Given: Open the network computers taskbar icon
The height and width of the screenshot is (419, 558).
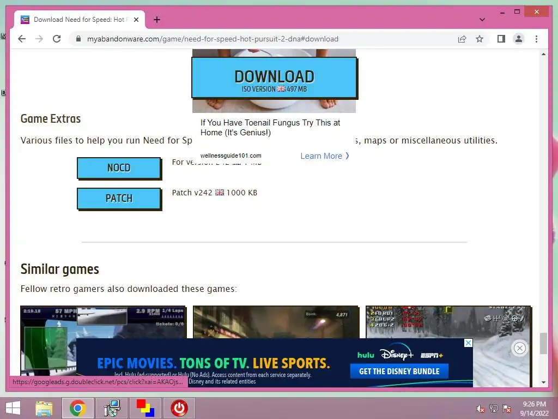Looking at the screenshot, I should [112, 408].
